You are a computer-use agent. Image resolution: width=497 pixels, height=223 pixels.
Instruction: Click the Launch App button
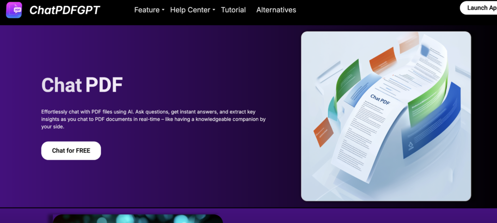pyautogui.click(x=479, y=8)
